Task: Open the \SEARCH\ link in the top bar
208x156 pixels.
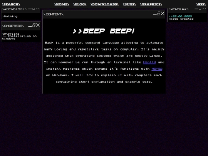Action: (x=11, y=4)
